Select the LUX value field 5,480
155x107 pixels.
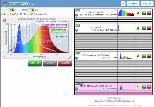pyautogui.click(x=11, y=14)
